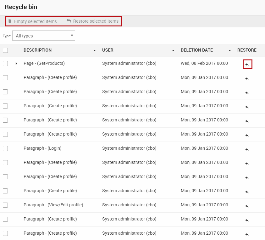Restore the Login paragraph

pos(247,149)
